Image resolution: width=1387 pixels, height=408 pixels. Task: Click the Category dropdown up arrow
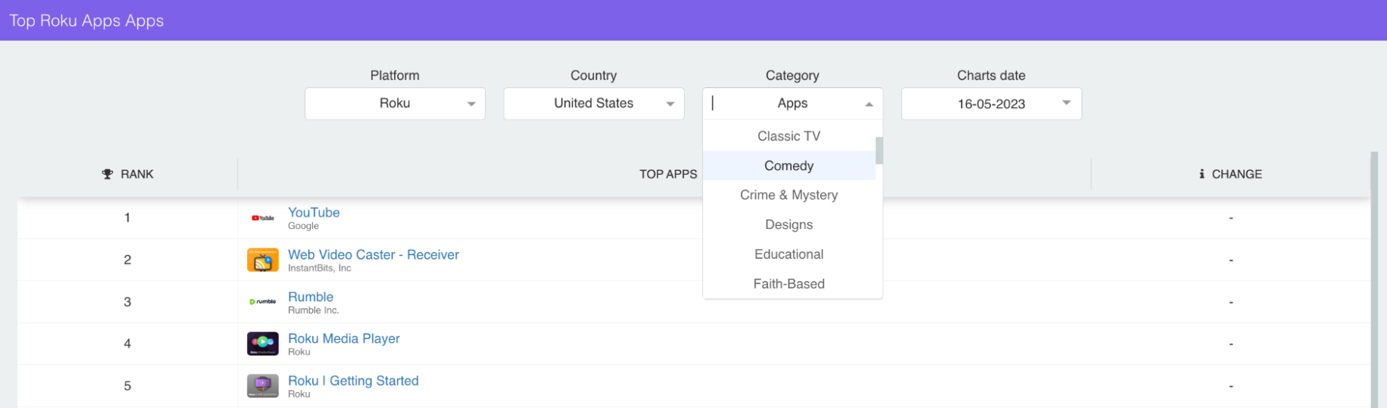click(x=869, y=104)
